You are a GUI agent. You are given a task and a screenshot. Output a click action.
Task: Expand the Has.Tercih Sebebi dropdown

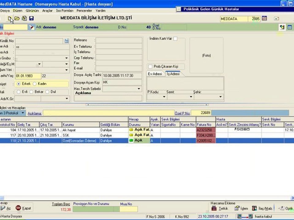pyautogui.click(x=139, y=89)
